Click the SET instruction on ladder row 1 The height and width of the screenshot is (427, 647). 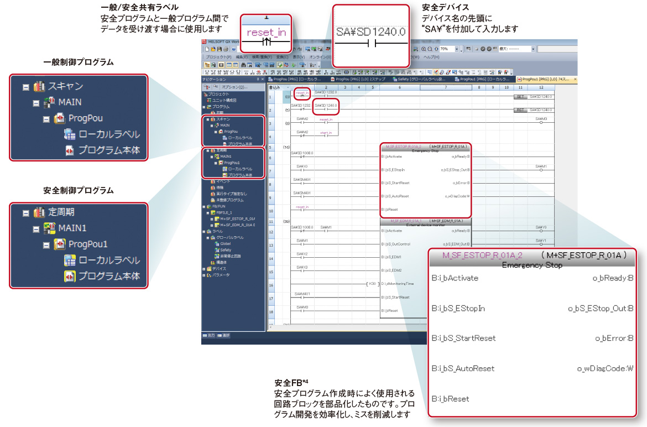[x=520, y=96]
